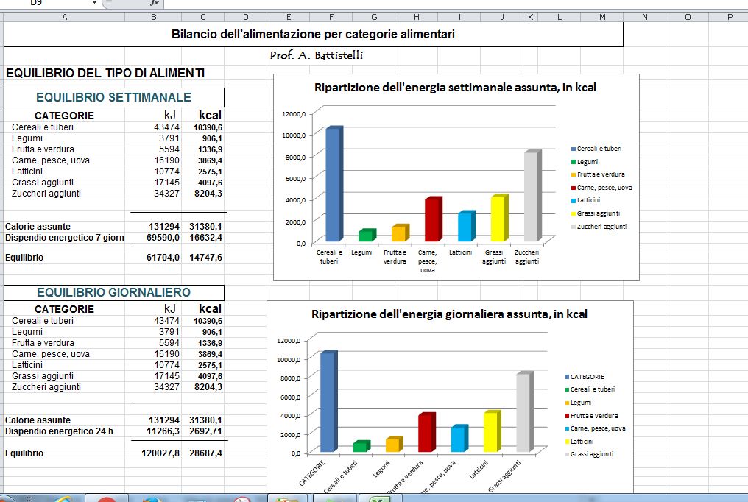
Task: Select the 'Dispendio energetico 7 giorn' cell
Action: [64, 238]
